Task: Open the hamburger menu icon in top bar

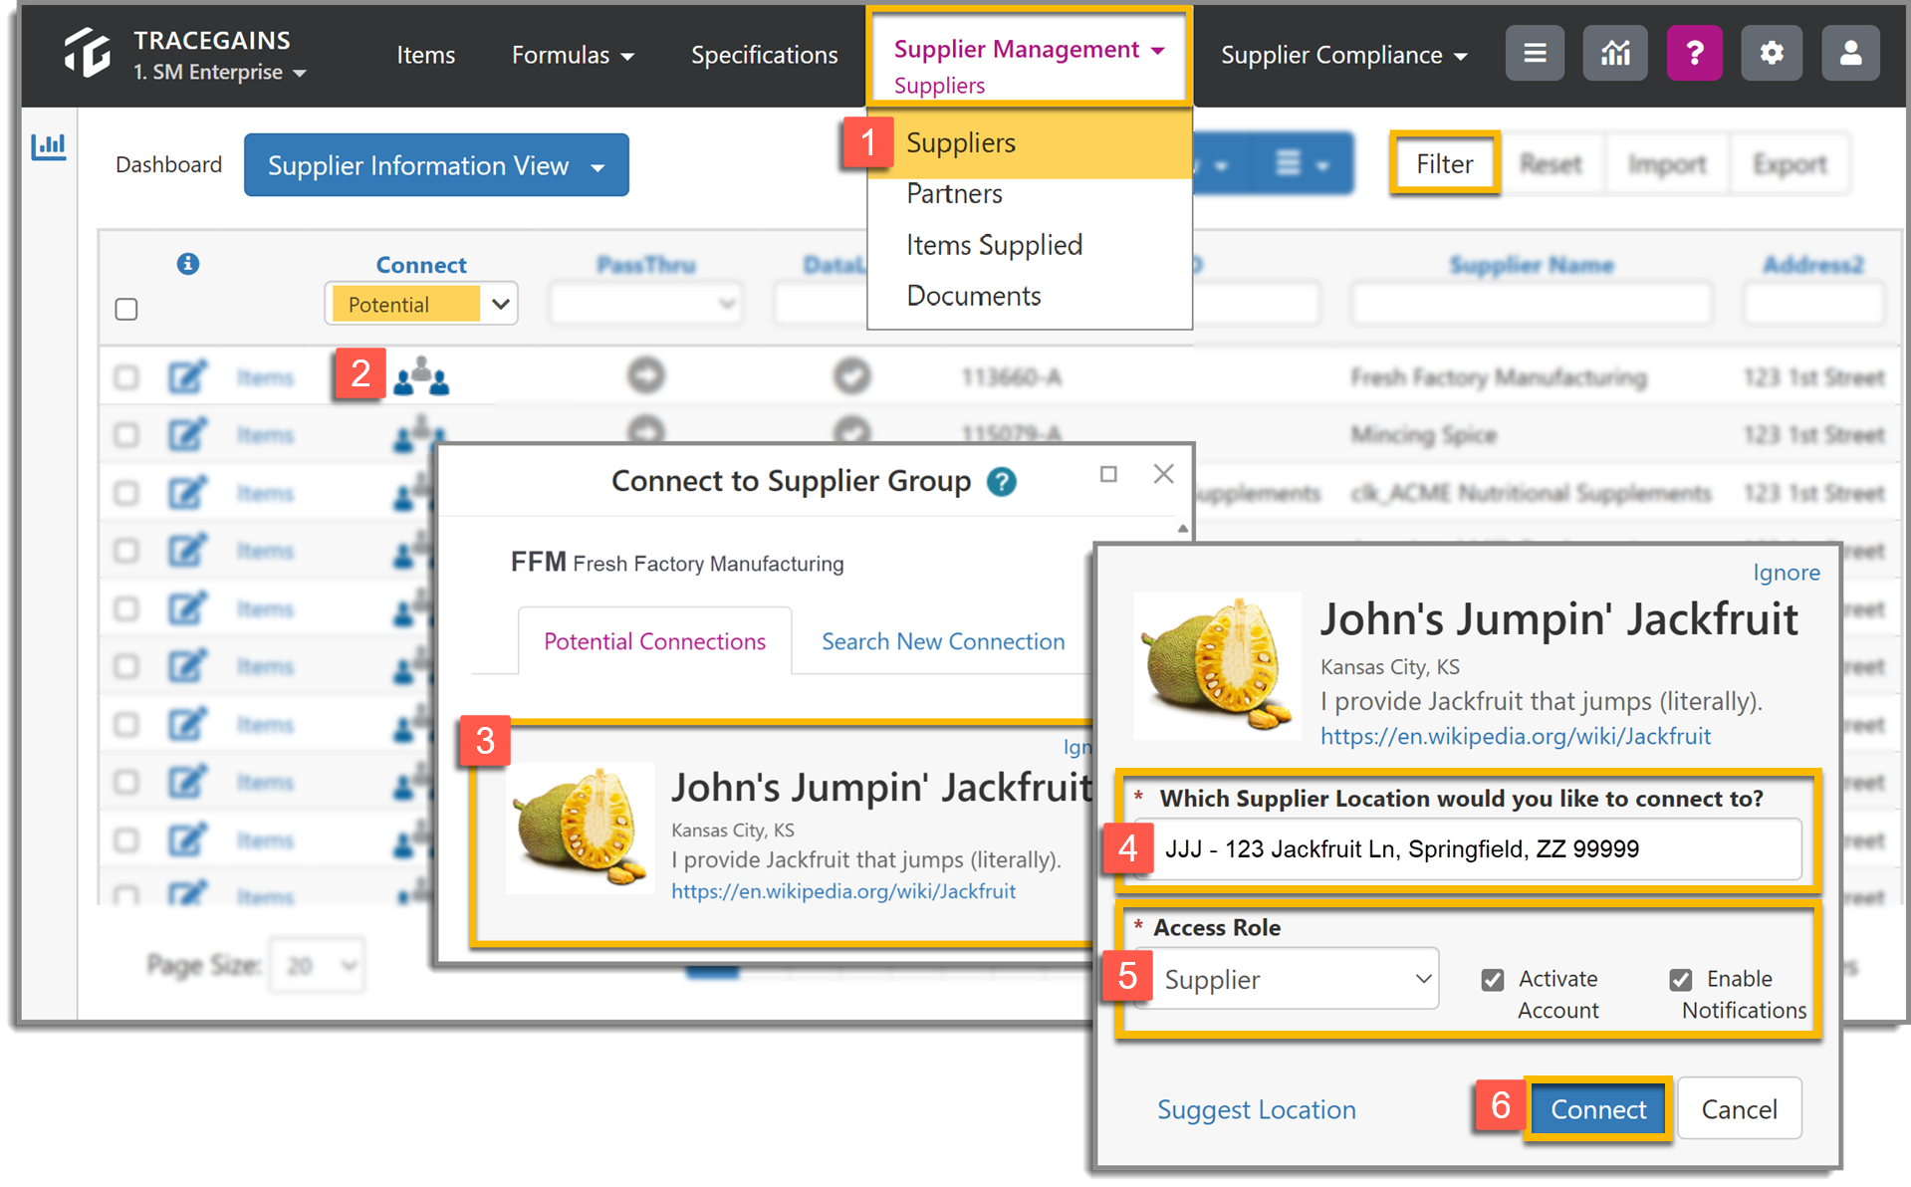Action: pyautogui.click(x=1535, y=53)
